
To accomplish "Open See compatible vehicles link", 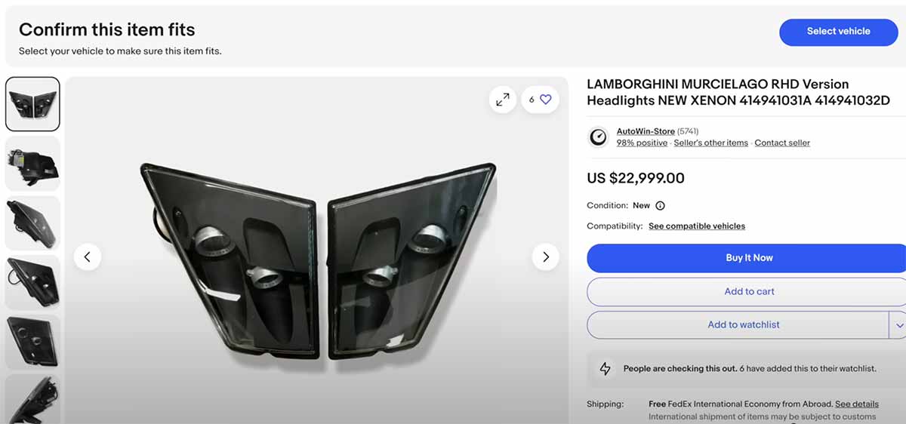I will [x=697, y=226].
